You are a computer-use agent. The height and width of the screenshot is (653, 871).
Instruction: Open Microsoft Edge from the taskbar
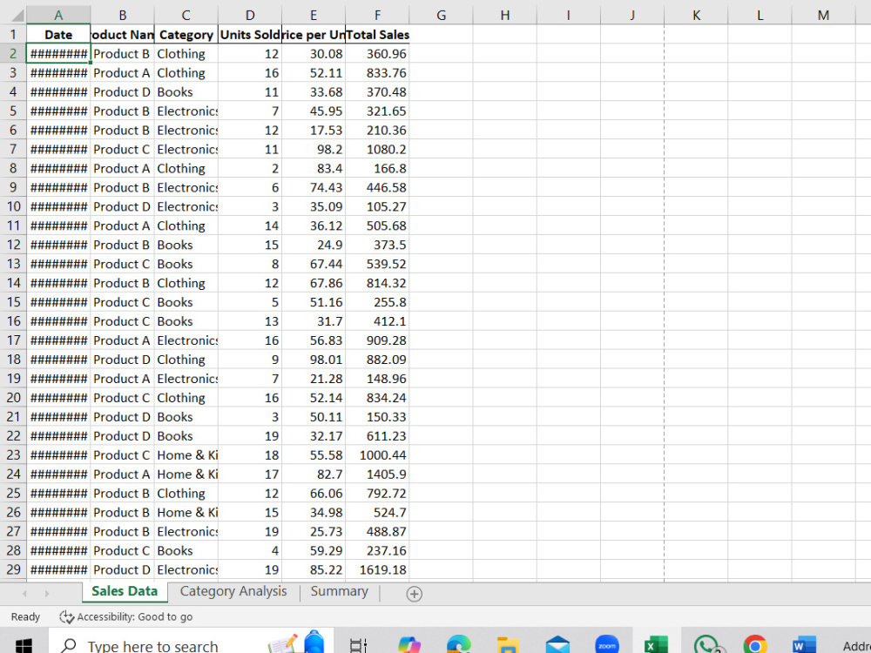tap(458, 646)
